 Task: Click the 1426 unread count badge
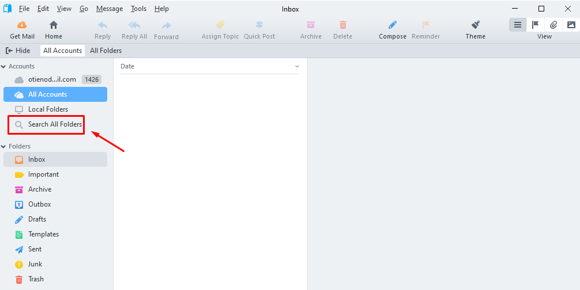click(x=92, y=79)
